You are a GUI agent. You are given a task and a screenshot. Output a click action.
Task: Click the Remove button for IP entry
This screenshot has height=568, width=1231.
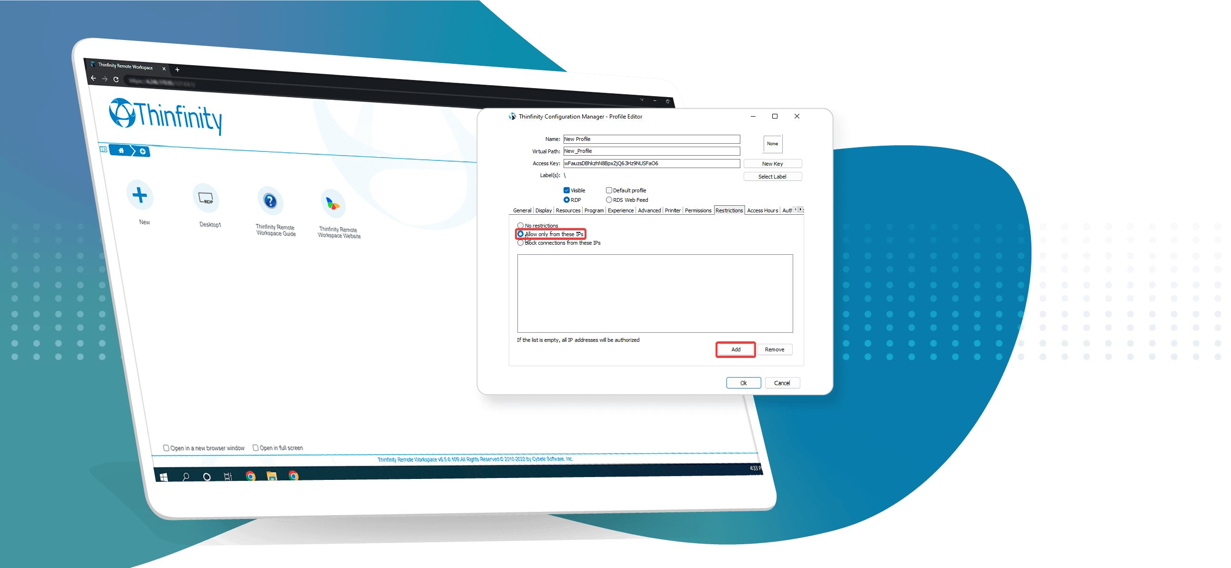777,349
